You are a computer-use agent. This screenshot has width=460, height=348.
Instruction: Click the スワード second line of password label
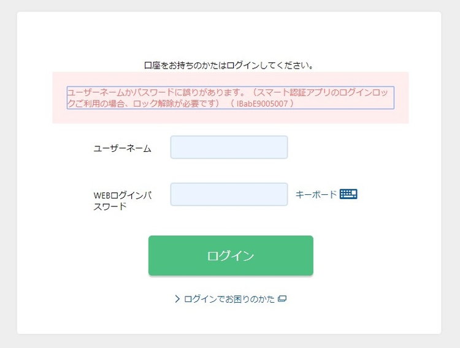click(x=110, y=206)
